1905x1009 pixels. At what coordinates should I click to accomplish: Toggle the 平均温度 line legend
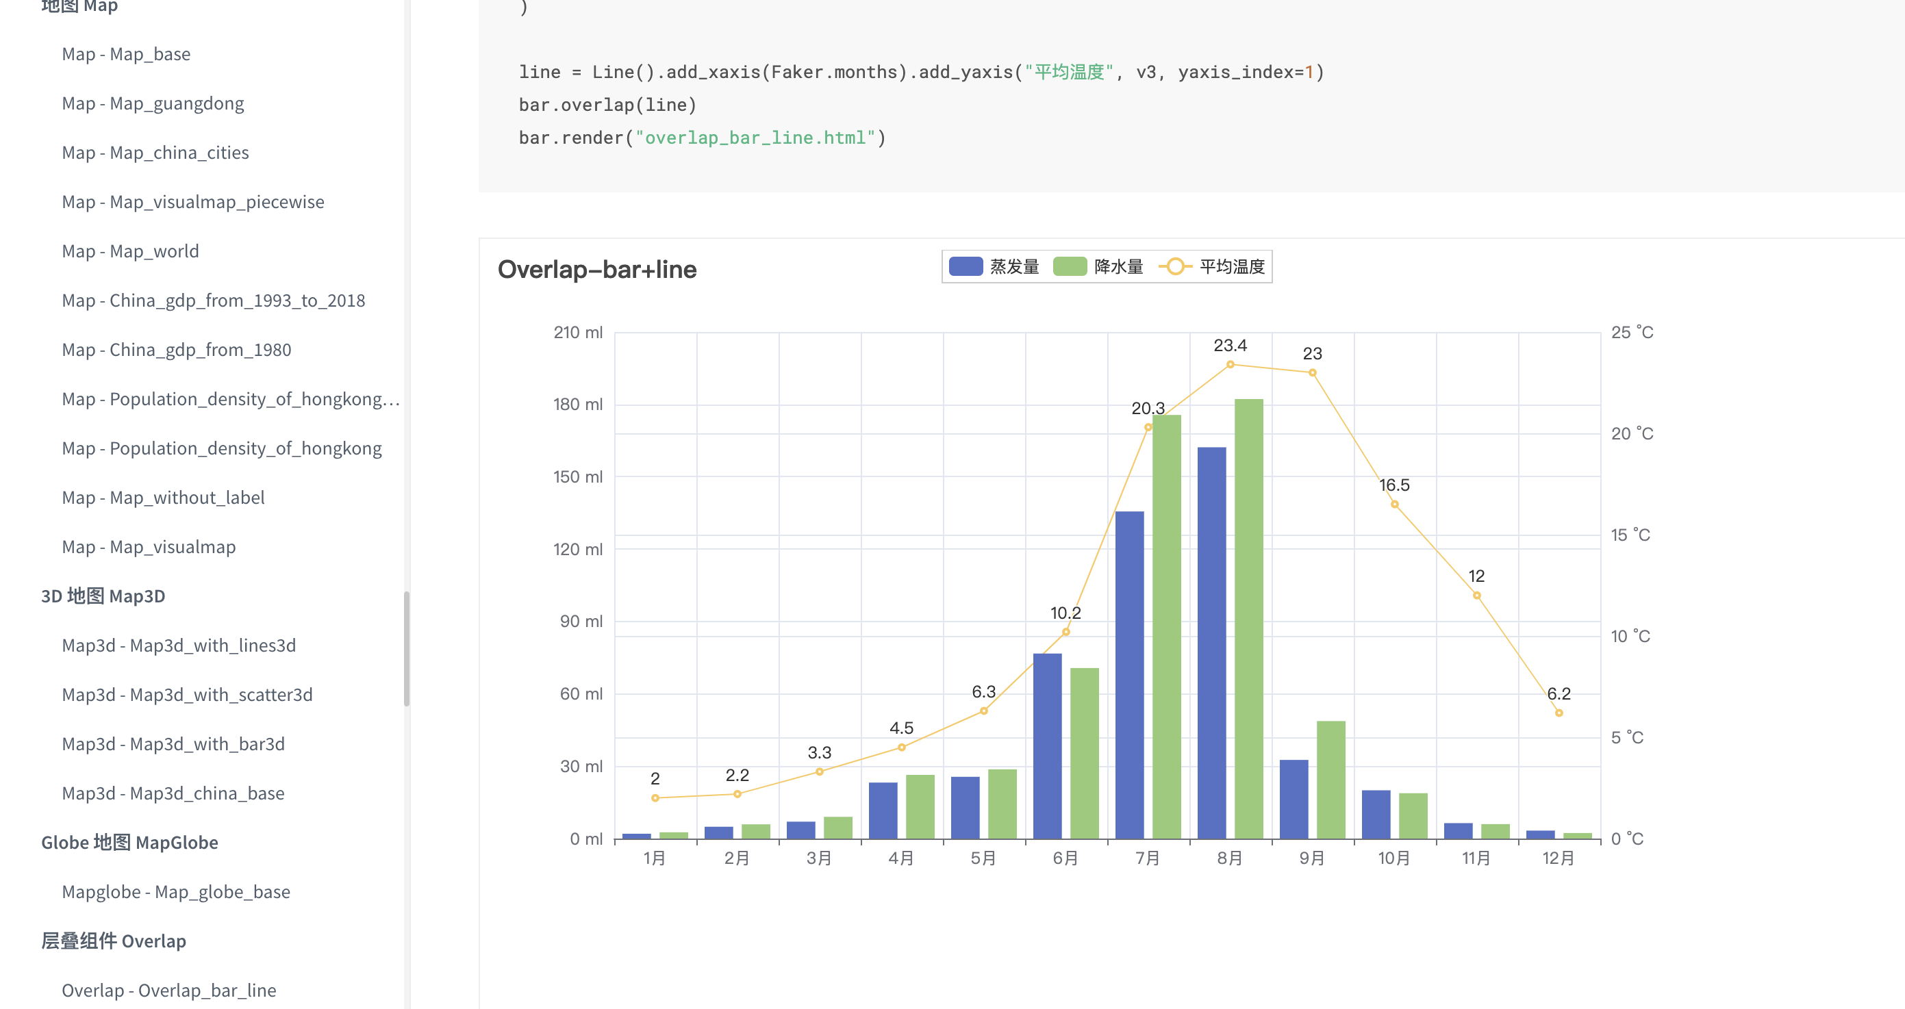1231,267
